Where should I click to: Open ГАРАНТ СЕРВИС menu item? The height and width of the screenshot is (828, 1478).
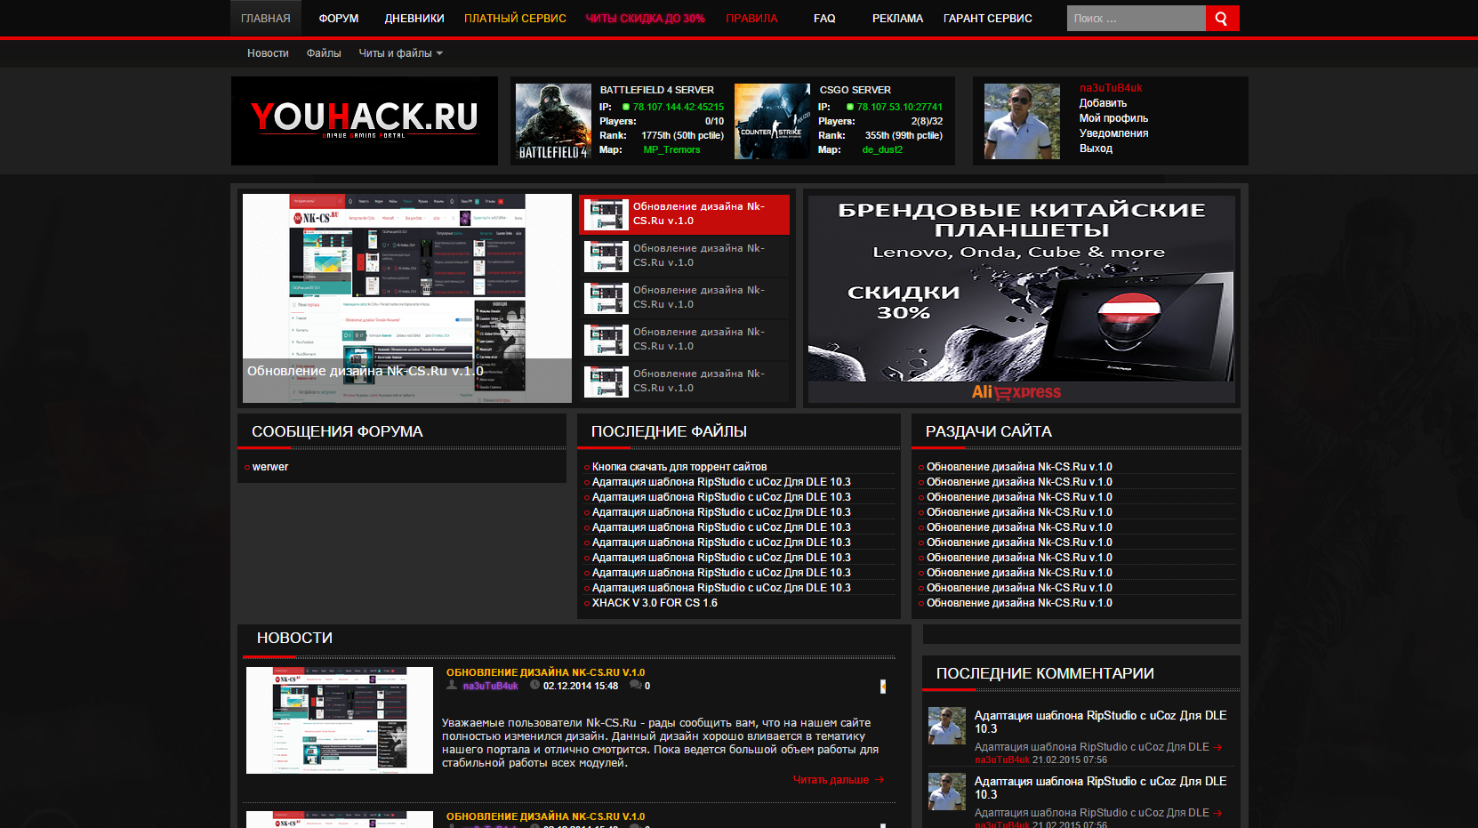point(988,18)
